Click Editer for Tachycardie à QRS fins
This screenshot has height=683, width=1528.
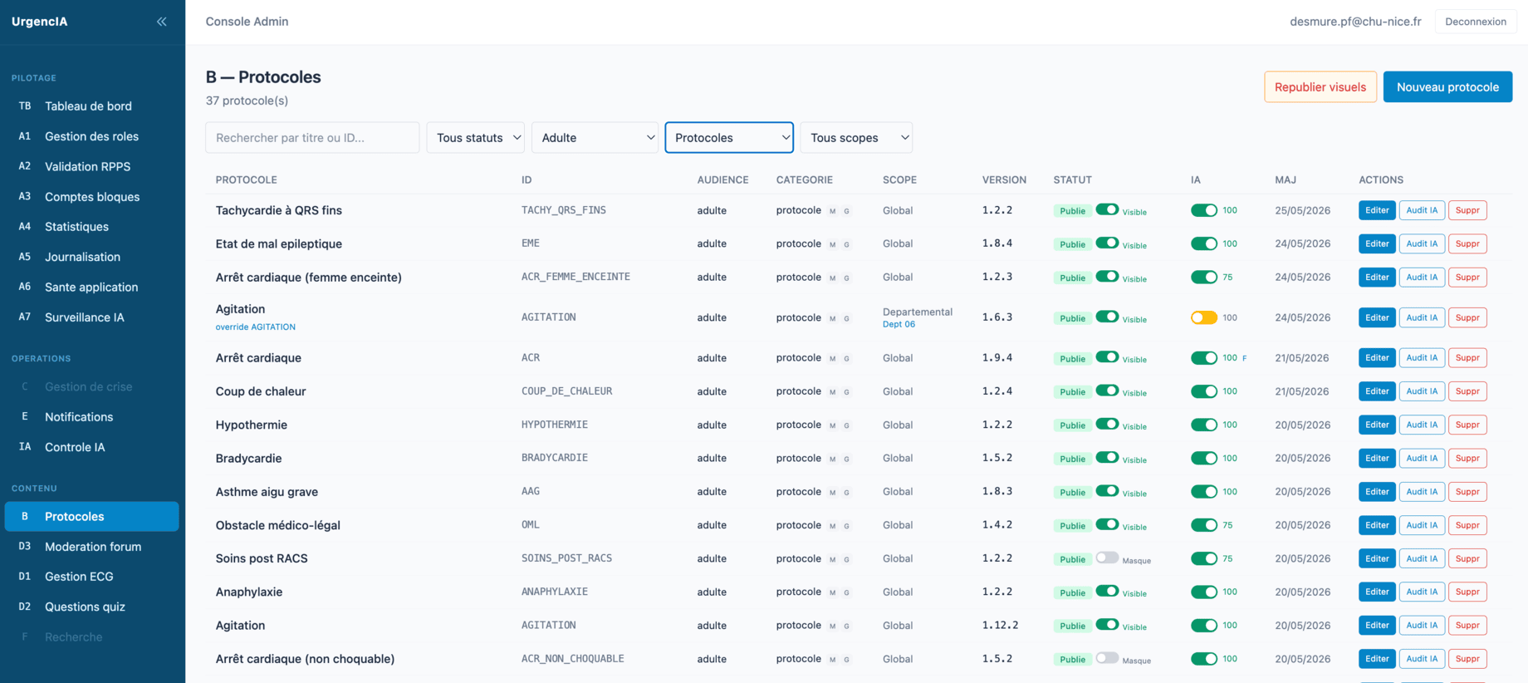click(x=1377, y=211)
